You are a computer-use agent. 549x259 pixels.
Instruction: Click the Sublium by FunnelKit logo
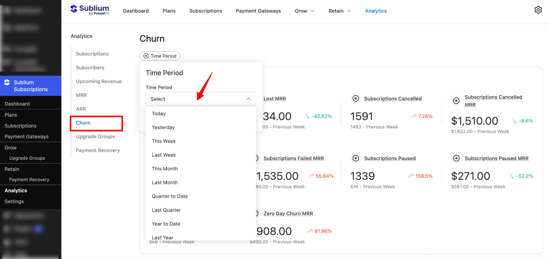(90, 10)
